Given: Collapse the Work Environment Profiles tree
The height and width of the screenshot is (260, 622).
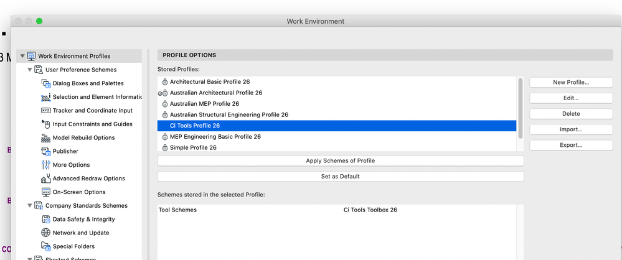Looking at the screenshot, I should point(23,56).
